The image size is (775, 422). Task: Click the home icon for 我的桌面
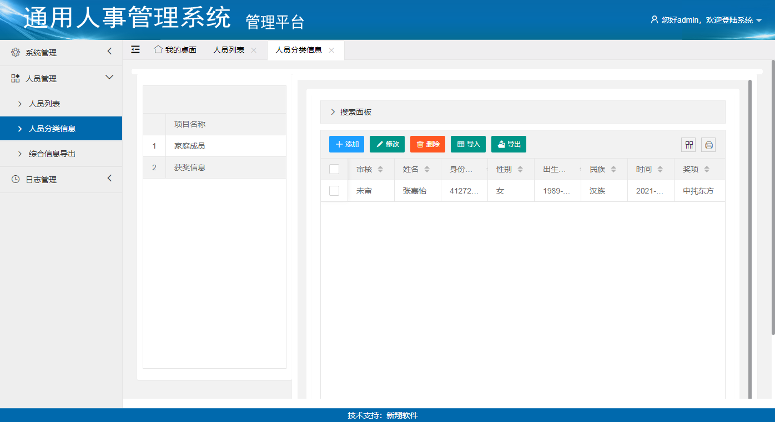click(x=158, y=49)
